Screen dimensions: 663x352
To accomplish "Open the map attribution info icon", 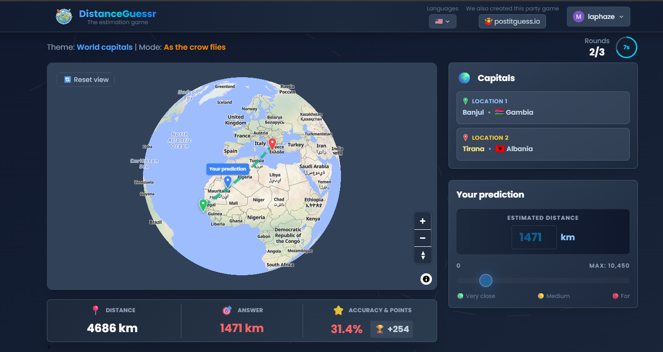I will [426, 279].
